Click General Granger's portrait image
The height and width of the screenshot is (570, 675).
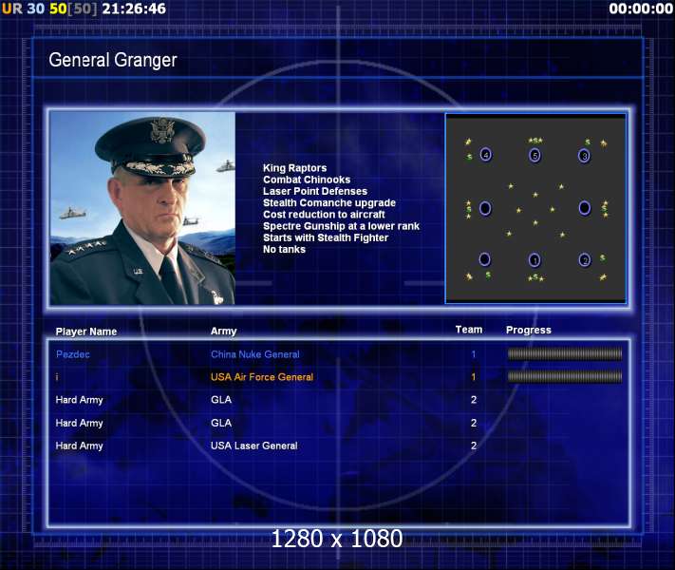(142, 208)
